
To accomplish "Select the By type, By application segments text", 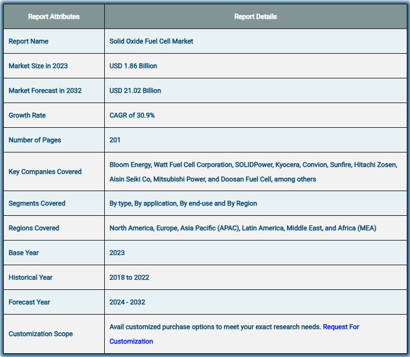I will click(183, 203).
